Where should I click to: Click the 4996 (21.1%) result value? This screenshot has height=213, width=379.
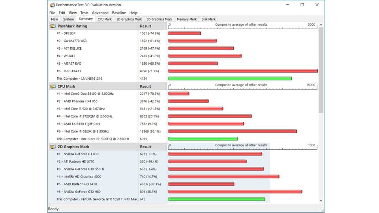coord(149,71)
